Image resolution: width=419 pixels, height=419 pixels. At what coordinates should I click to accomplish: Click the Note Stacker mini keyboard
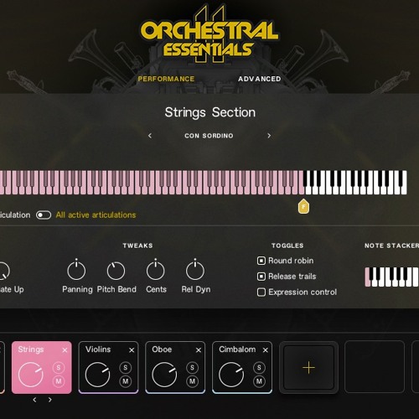coord(391,277)
